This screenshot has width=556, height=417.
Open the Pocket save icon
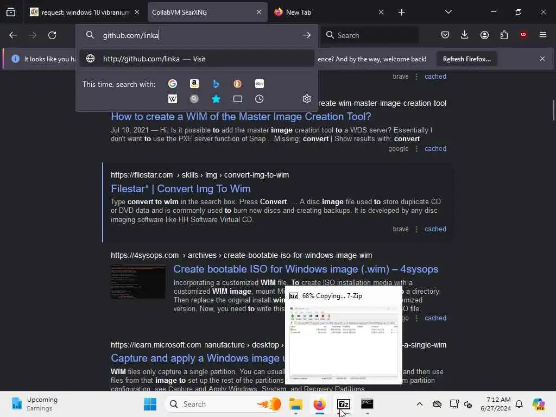tap(445, 35)
